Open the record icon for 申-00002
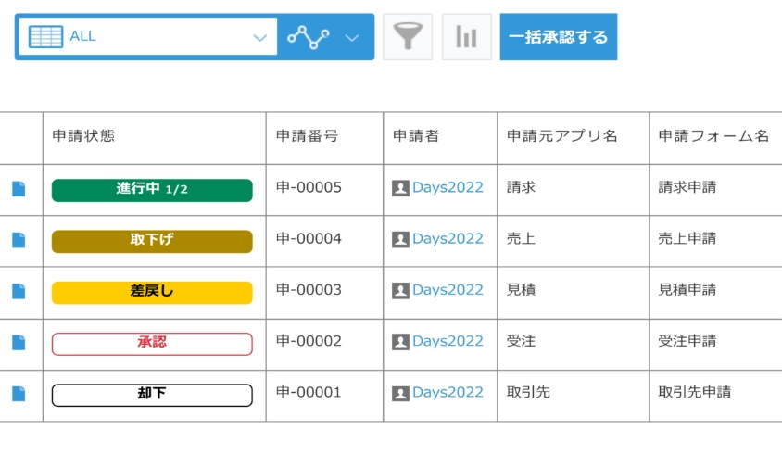 [19, 343]
